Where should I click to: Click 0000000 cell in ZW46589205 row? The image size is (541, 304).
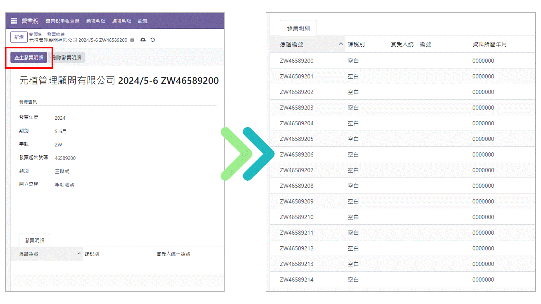point(483,139)
